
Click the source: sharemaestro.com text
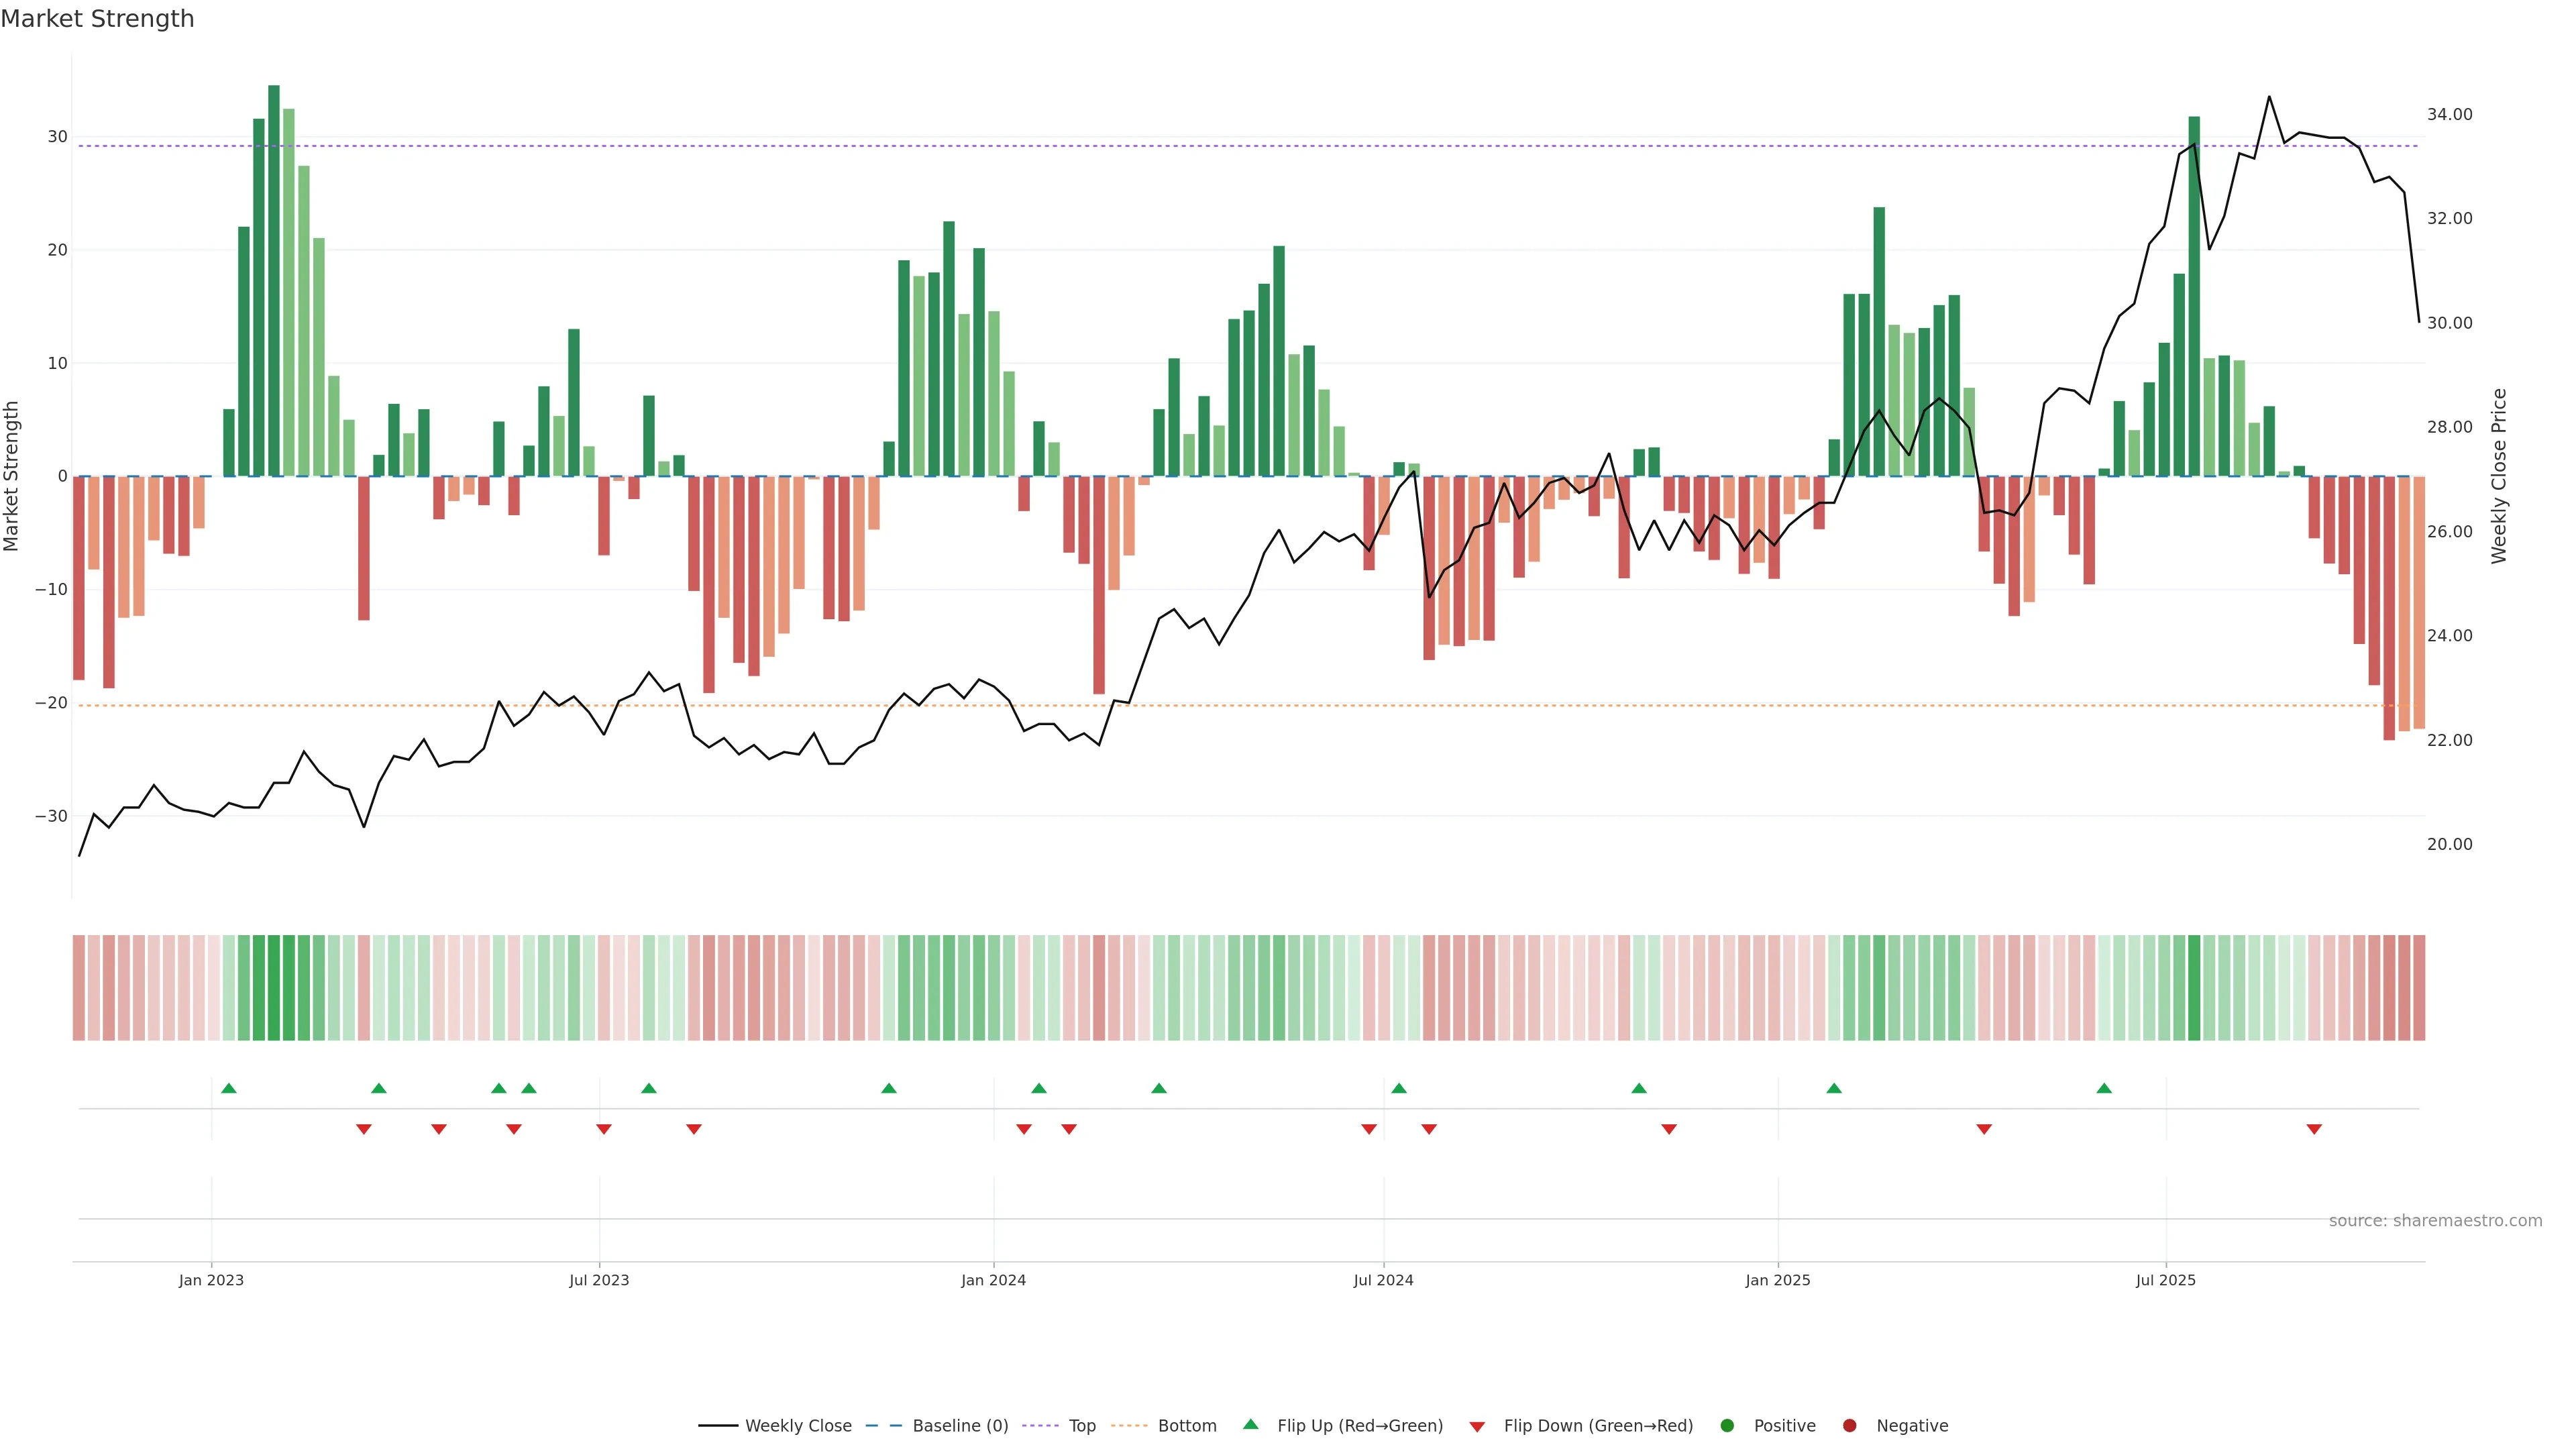pyautogui.click(x=2435, y=1221)
